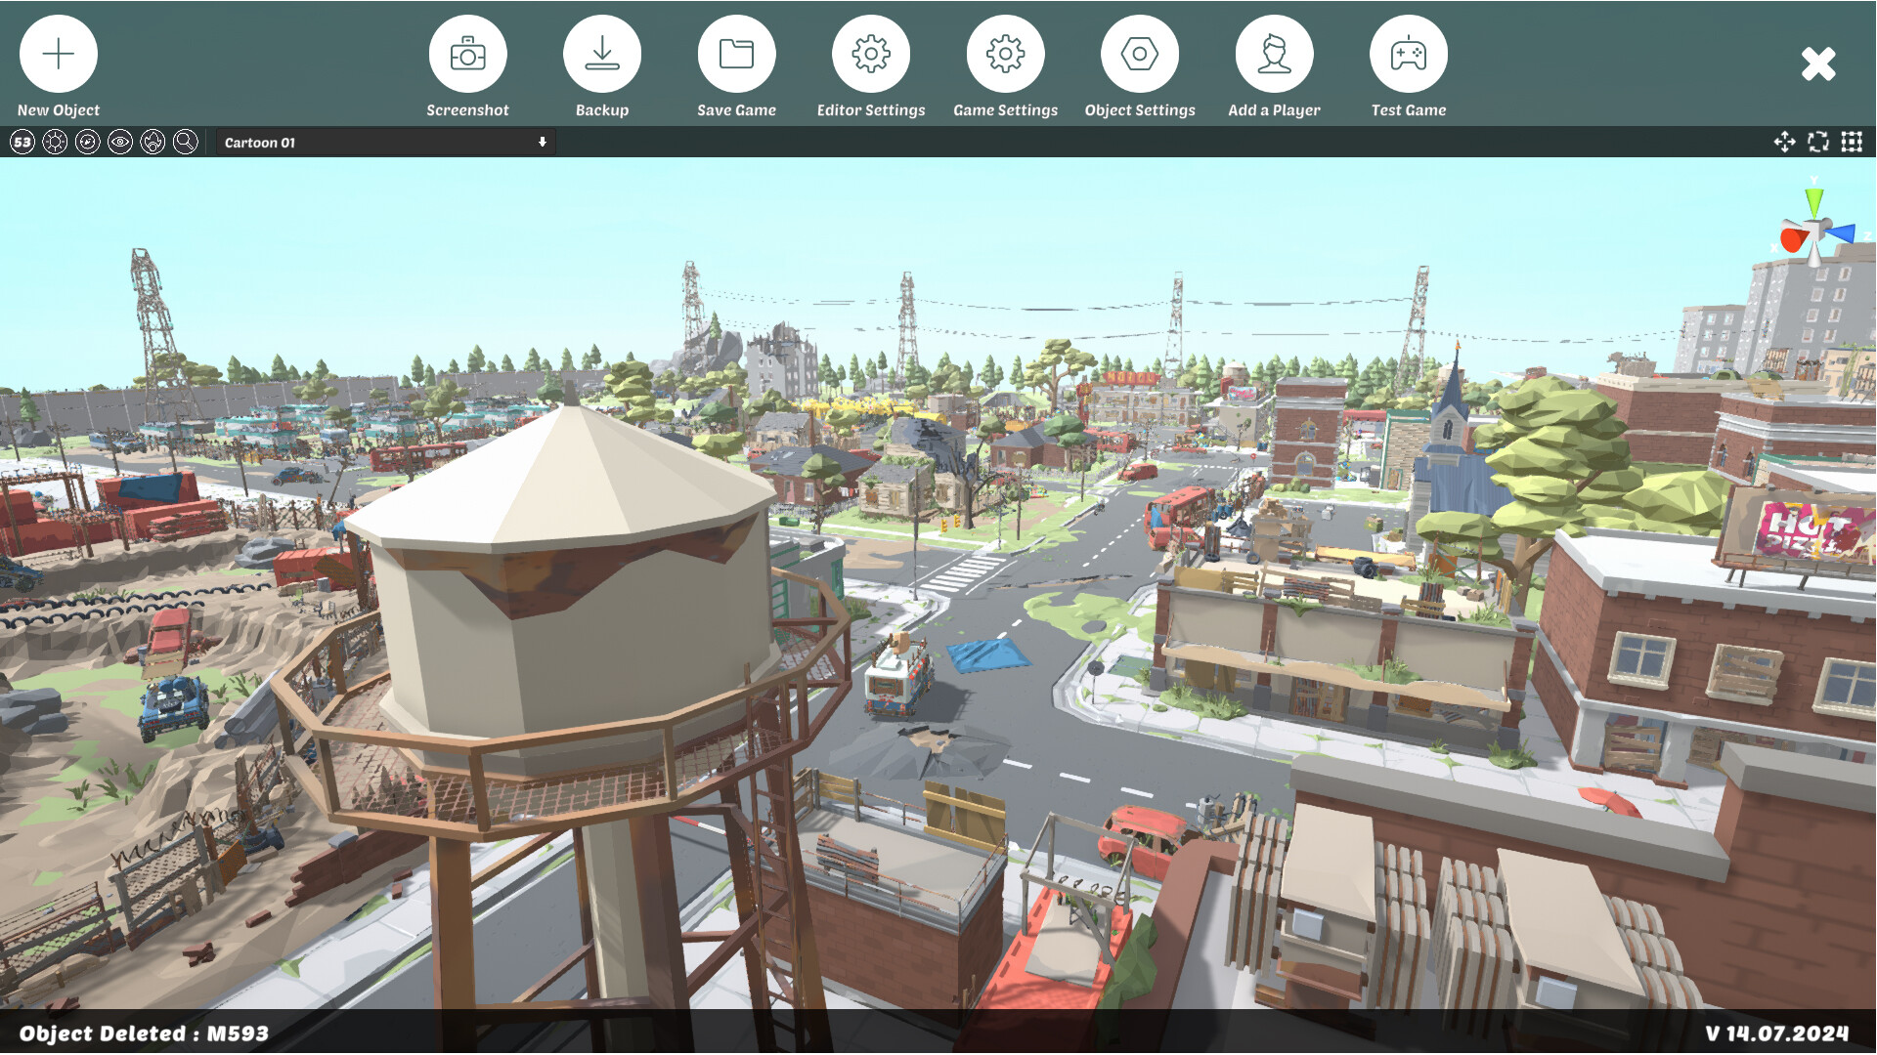Select the Scale gizmo tool
This screenshot has width=1877, height=1055.
[1852, 142]
